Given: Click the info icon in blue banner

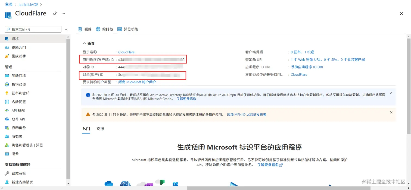Looking at the screenshot, I should (88, 95).
